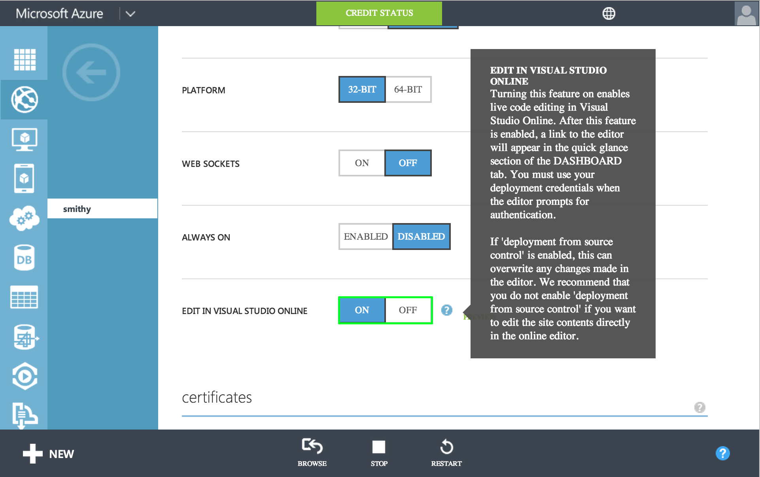This screenshot has width=760, height=477.
Task: Open the Storage table icon
Action: (x=25, y=297)
